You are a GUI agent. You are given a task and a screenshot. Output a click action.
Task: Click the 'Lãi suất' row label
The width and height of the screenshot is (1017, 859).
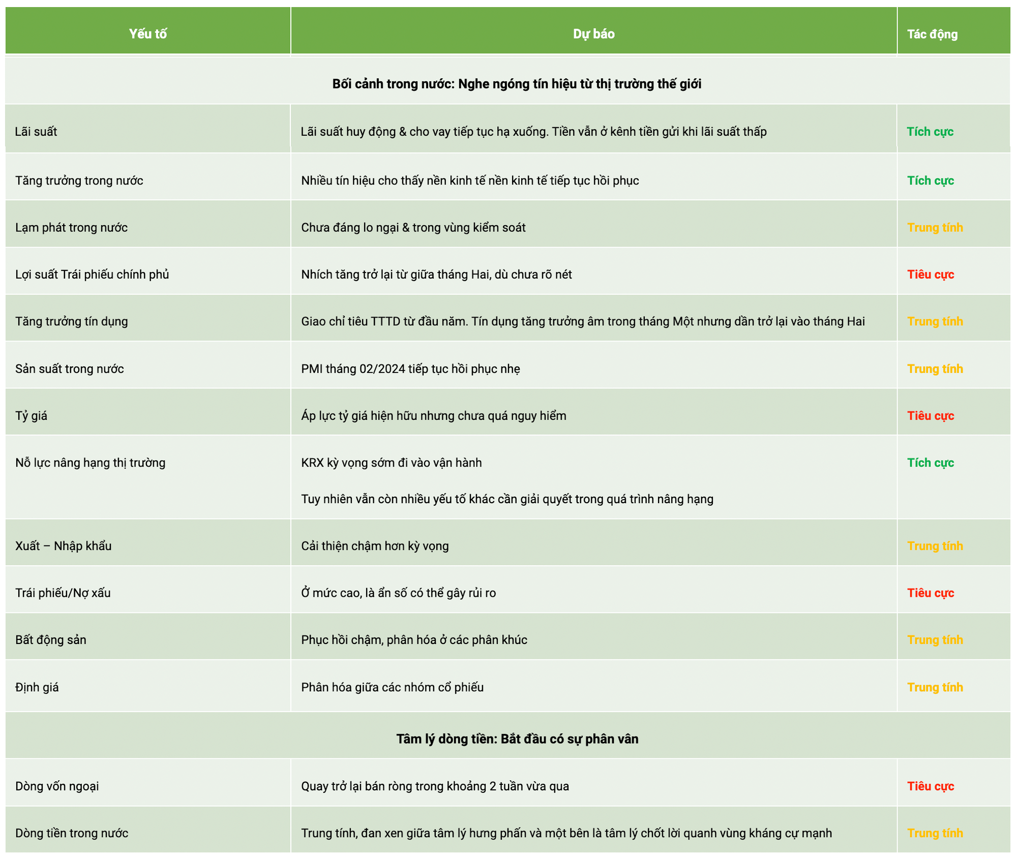click(x=36, y=132)
